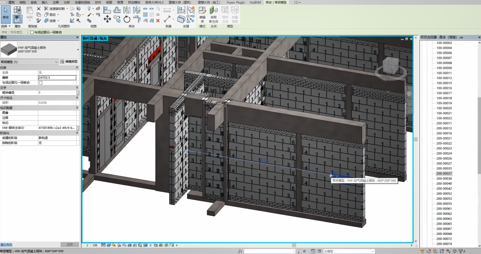Select tree item 200-00037 in project browser
Viewport: 481px width, 254px height.
[x=444, y=173]
